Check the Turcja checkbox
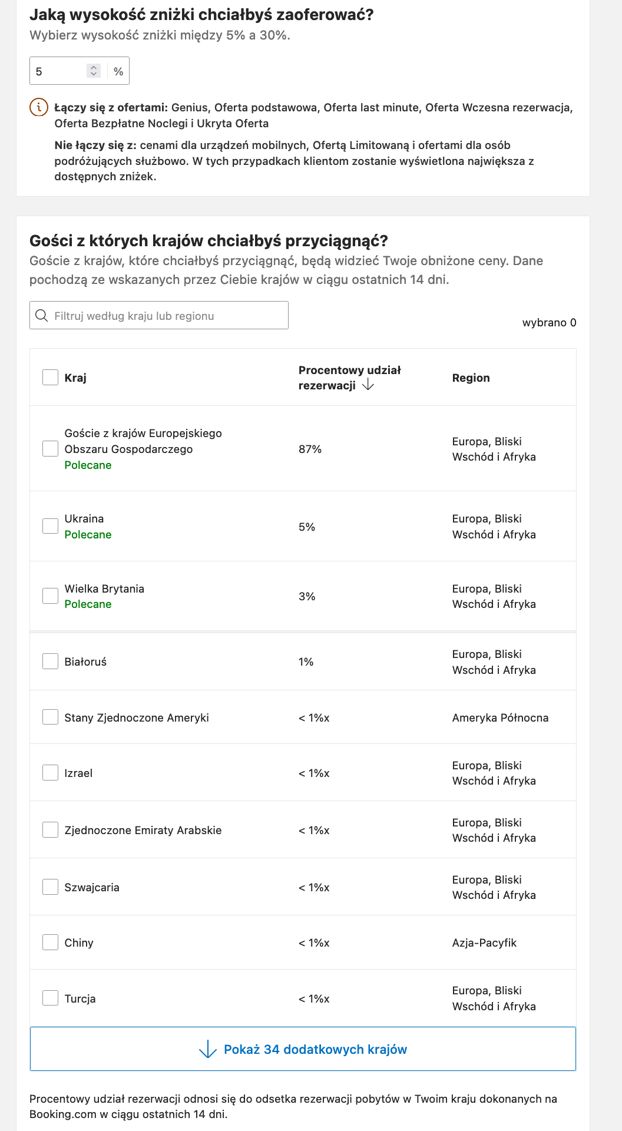This screenshot has height=1131, width=622. [49, 998]
